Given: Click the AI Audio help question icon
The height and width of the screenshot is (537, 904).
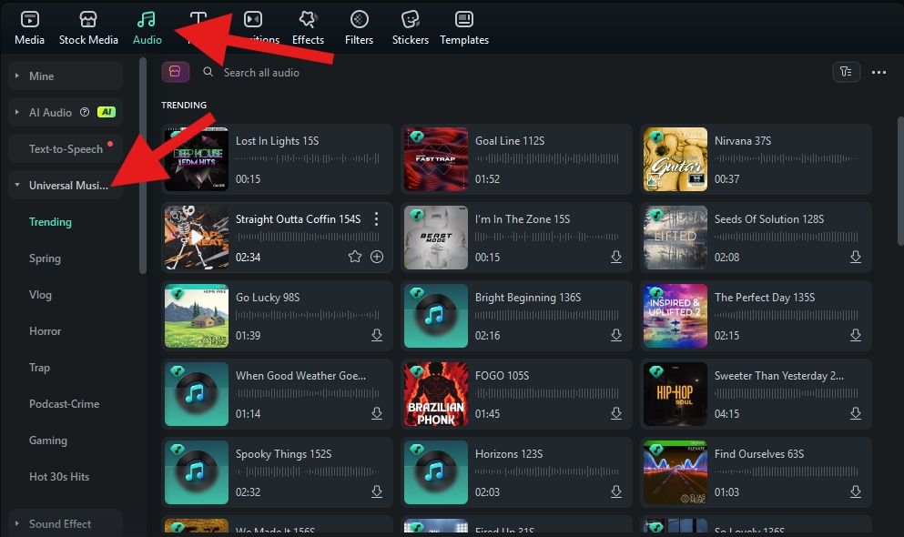Looking at the screenshot, I should pos(85,112).
